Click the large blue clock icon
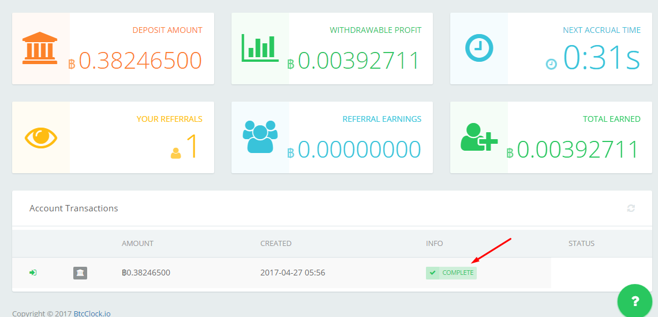Screen dimensions: 658x317 click(x=479, y=48)
